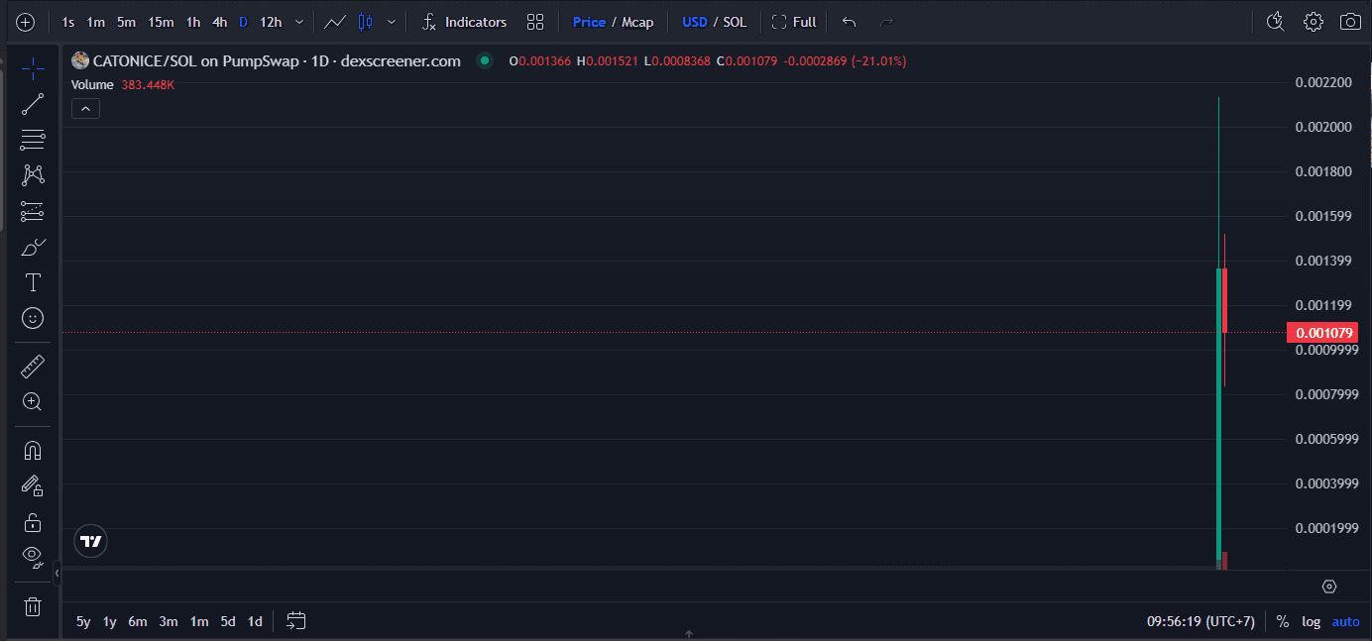The image size is (1372, 641).
Task: Open timezone menu at 09:56:19 (UTC+7)
Action: coord(1200,621)
